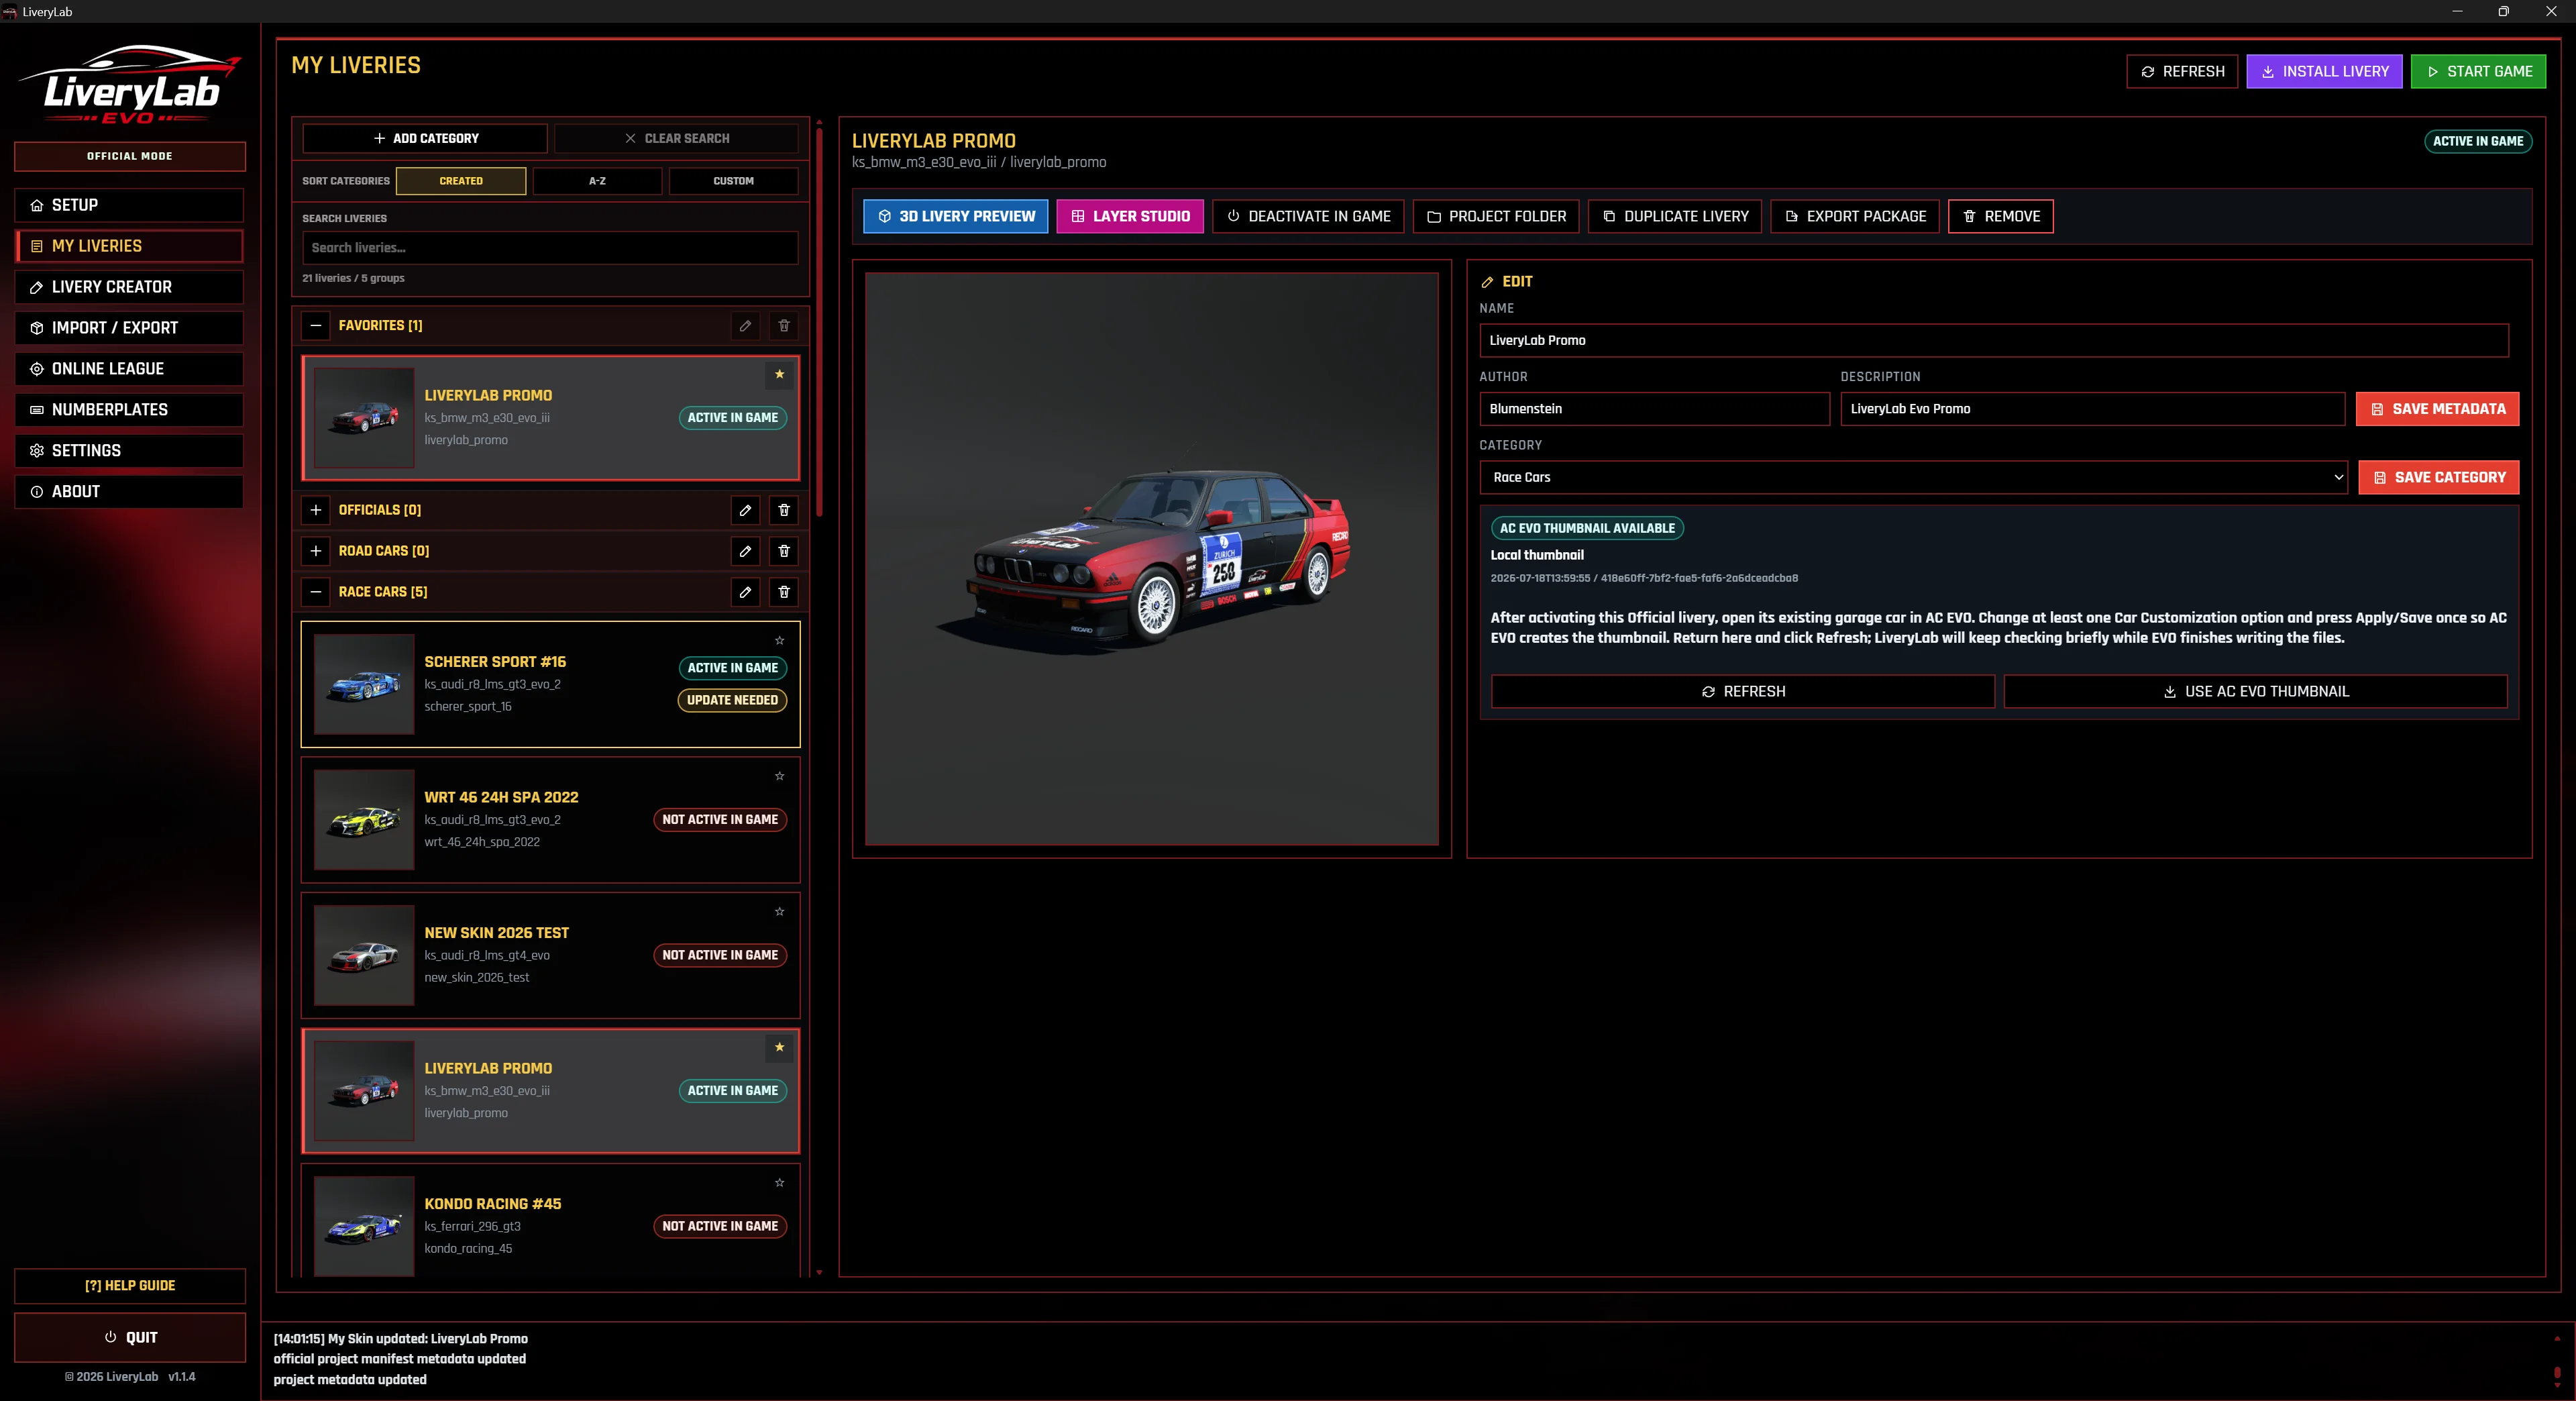The width and height of the screenshot is (2576, 1401).
Task: Delete the Race Cars category
Action: (x=784, y=592)
